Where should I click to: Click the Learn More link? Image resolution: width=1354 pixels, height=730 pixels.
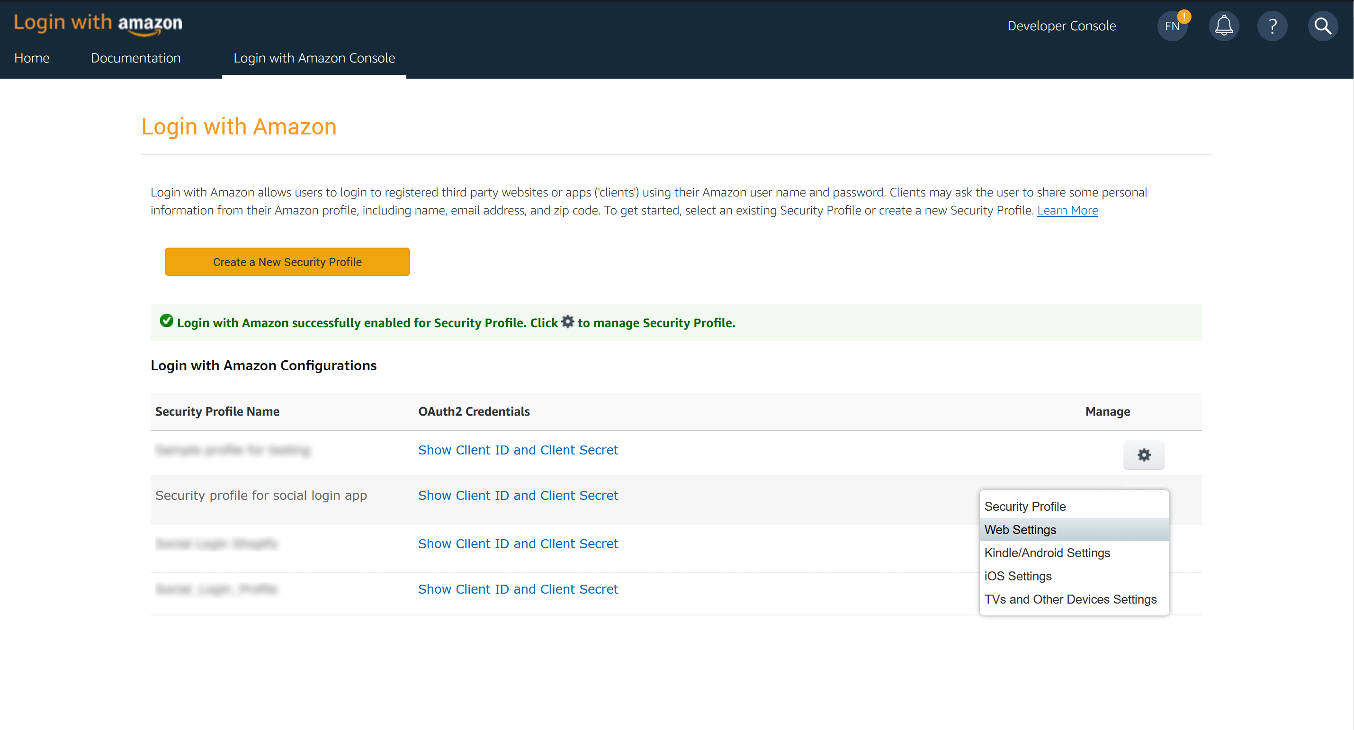pos(1067,210)
